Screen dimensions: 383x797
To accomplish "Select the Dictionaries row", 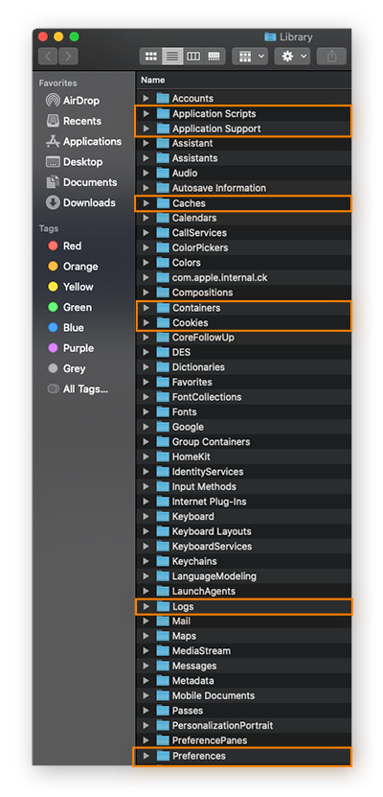I will point(243,367).
